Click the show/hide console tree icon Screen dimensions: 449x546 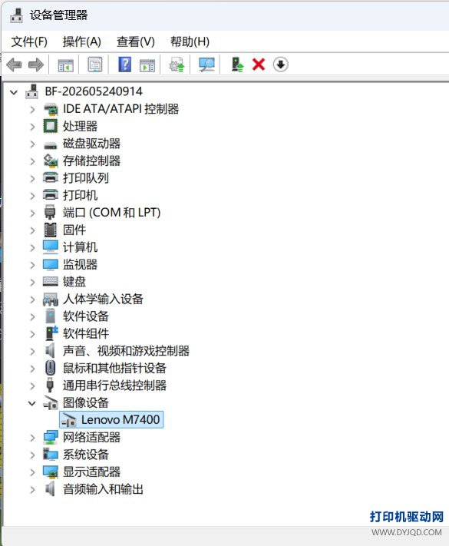[65, 65]
